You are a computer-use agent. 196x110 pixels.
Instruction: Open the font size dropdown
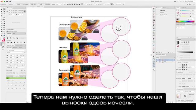(x=12, y=55)
